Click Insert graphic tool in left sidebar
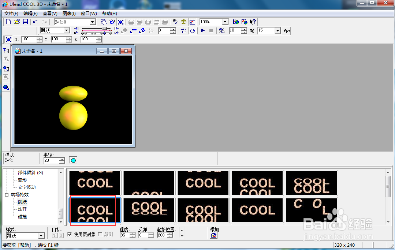 6,69
